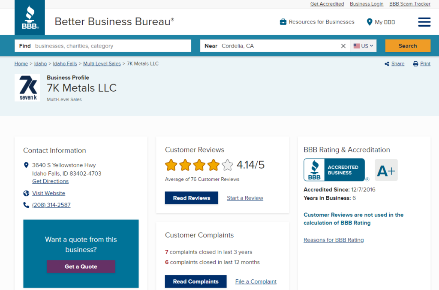Click the Share link
Screen dimensions: 439x290
click(x=398, y=64)
